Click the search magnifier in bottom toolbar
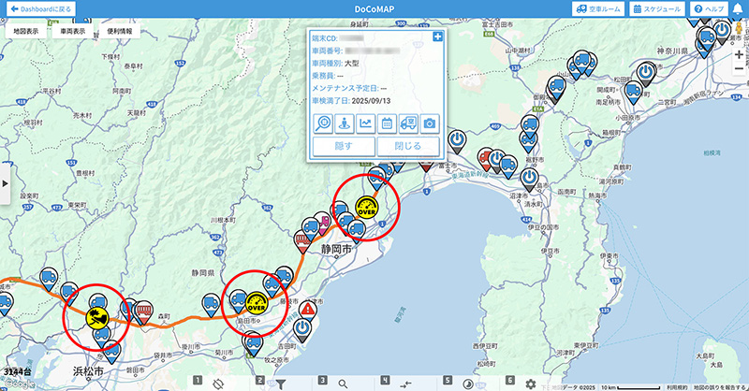Viewport: 749px width, 391px height. click(344, 383)
